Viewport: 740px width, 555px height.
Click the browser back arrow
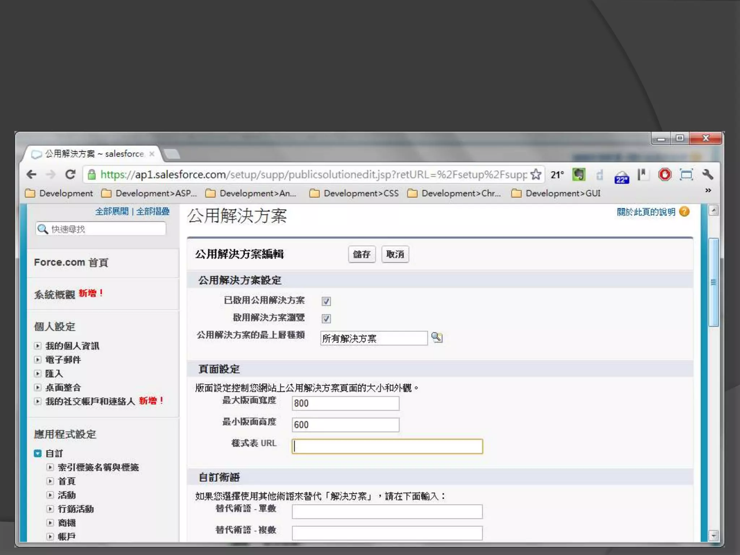(32, 175)
